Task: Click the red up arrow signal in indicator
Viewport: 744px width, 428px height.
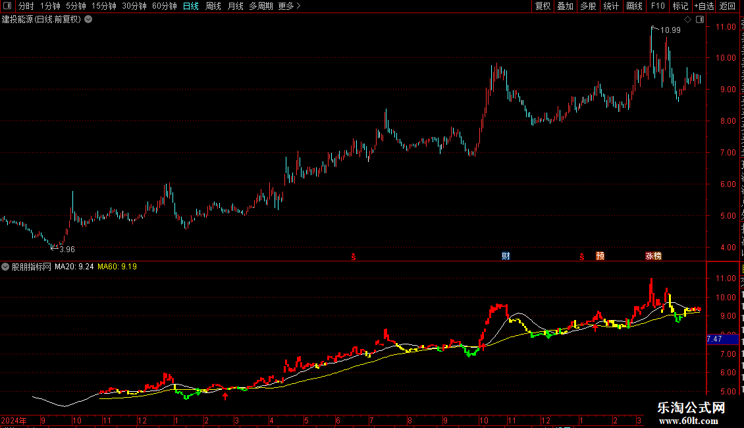Action: [225, 396]
